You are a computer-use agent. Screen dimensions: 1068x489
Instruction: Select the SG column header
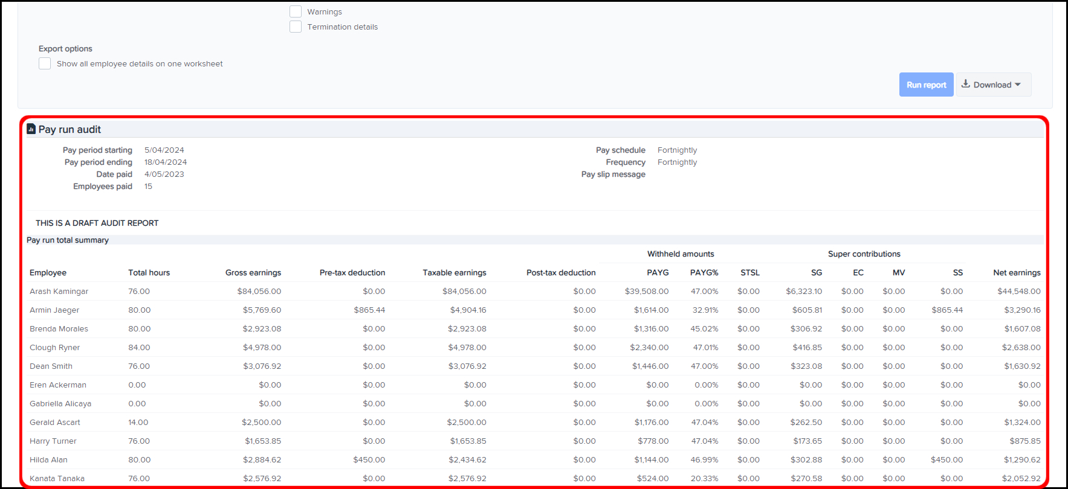[x=817, y=273]
